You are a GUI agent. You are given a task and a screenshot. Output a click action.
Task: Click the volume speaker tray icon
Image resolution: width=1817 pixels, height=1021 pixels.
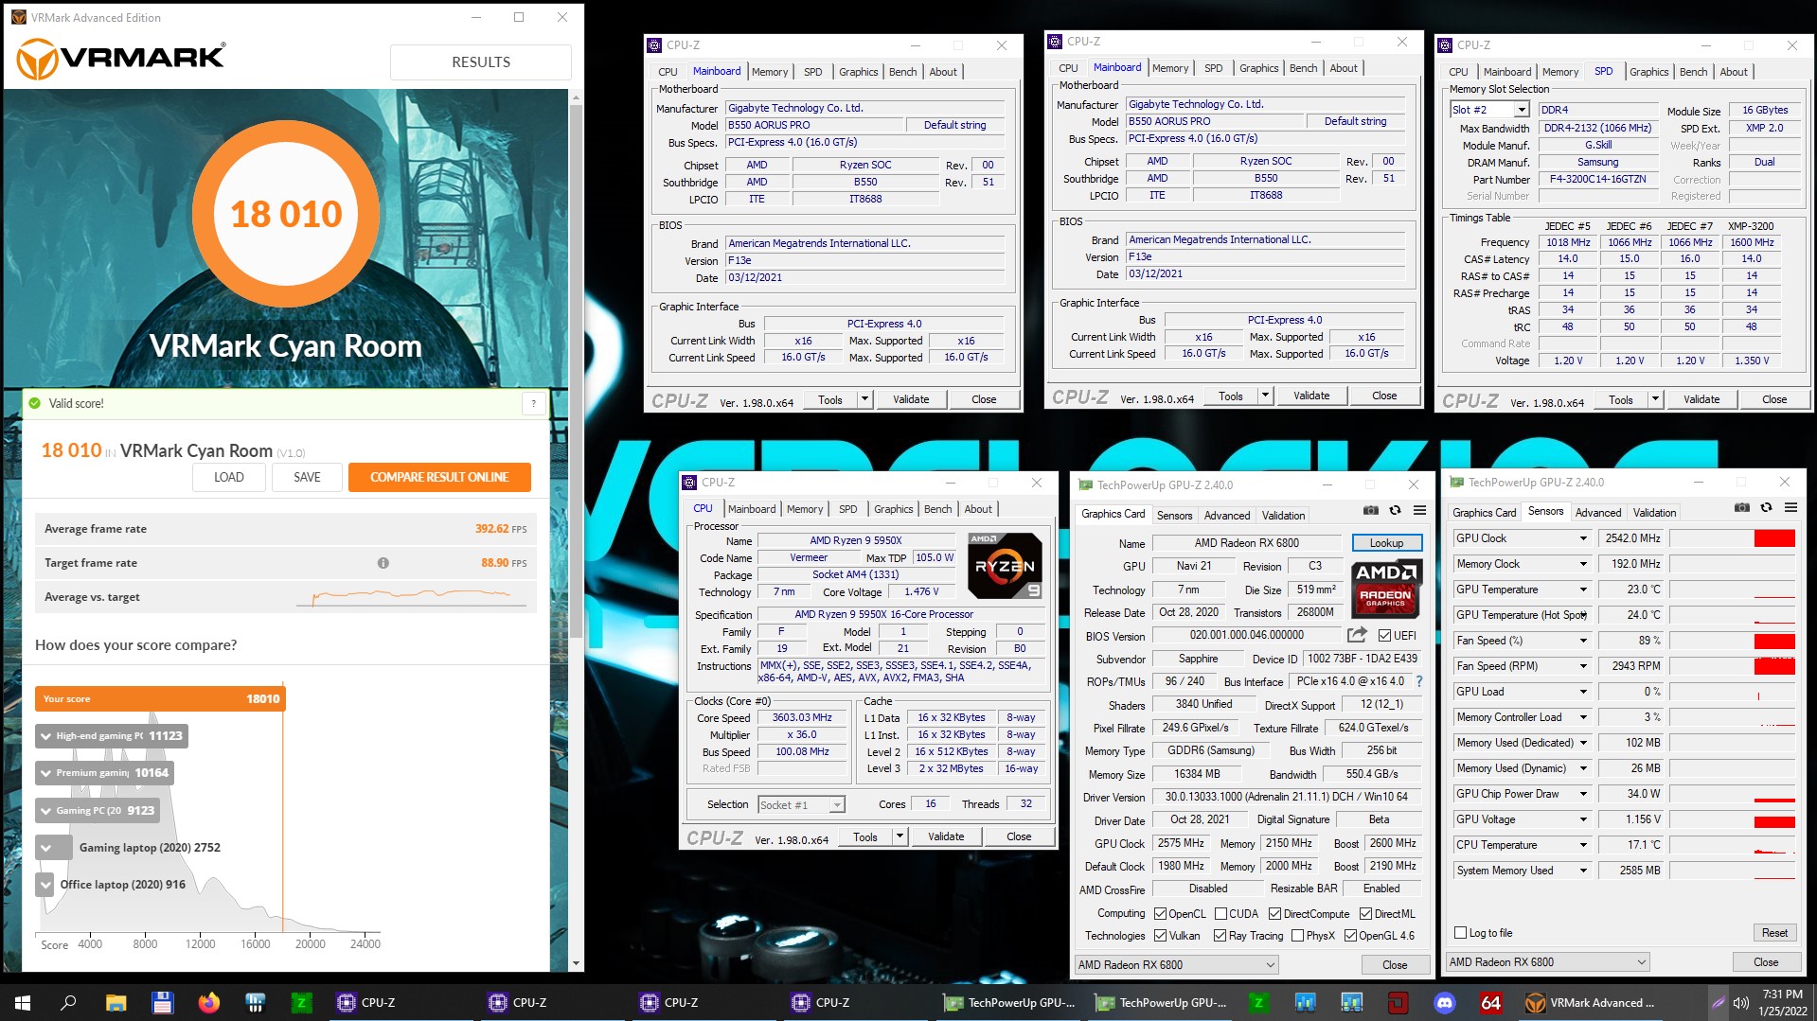[1740, 1002]
